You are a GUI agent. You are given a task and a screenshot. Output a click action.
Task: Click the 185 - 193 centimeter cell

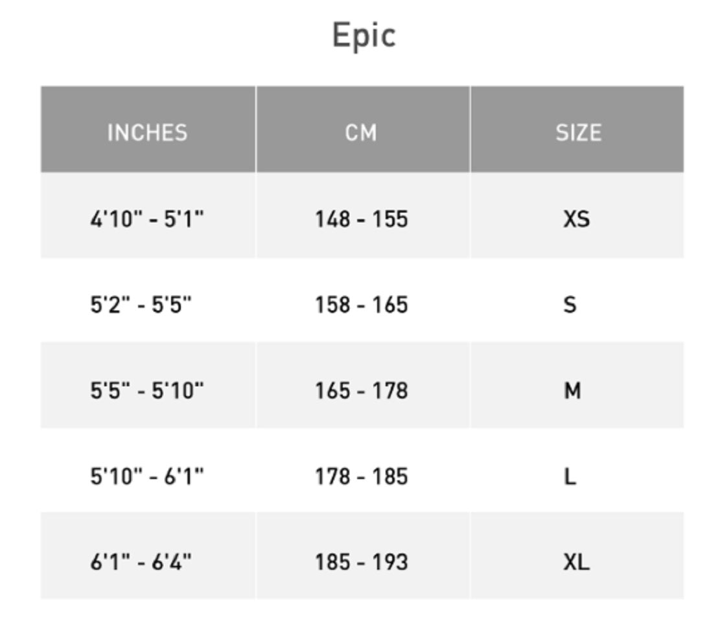tap(361, 561)
